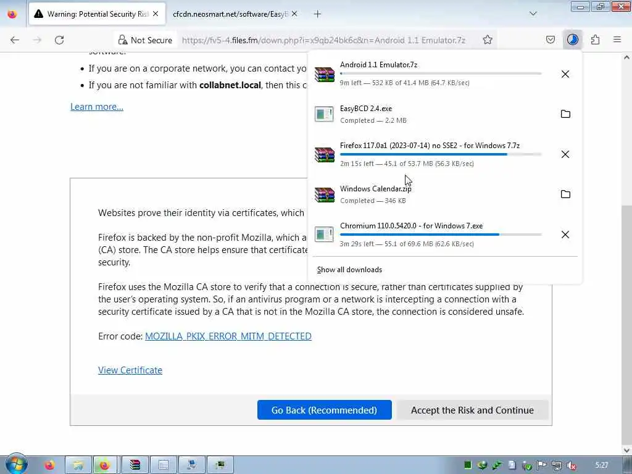Switch to the cfcdn.neosmart.net tab
The image size is (632, 474).
coord(230,14)
